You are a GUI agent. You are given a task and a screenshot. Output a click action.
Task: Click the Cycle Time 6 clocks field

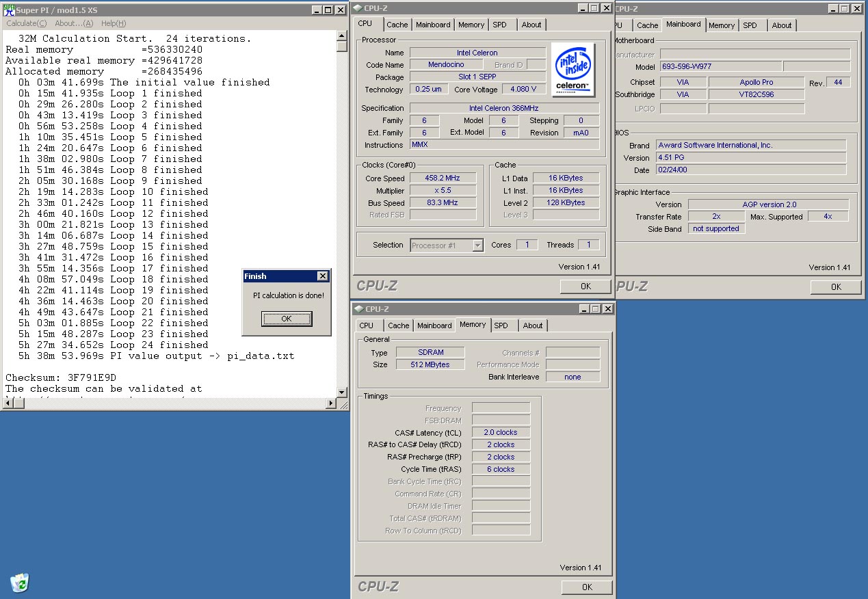[501, 470]
